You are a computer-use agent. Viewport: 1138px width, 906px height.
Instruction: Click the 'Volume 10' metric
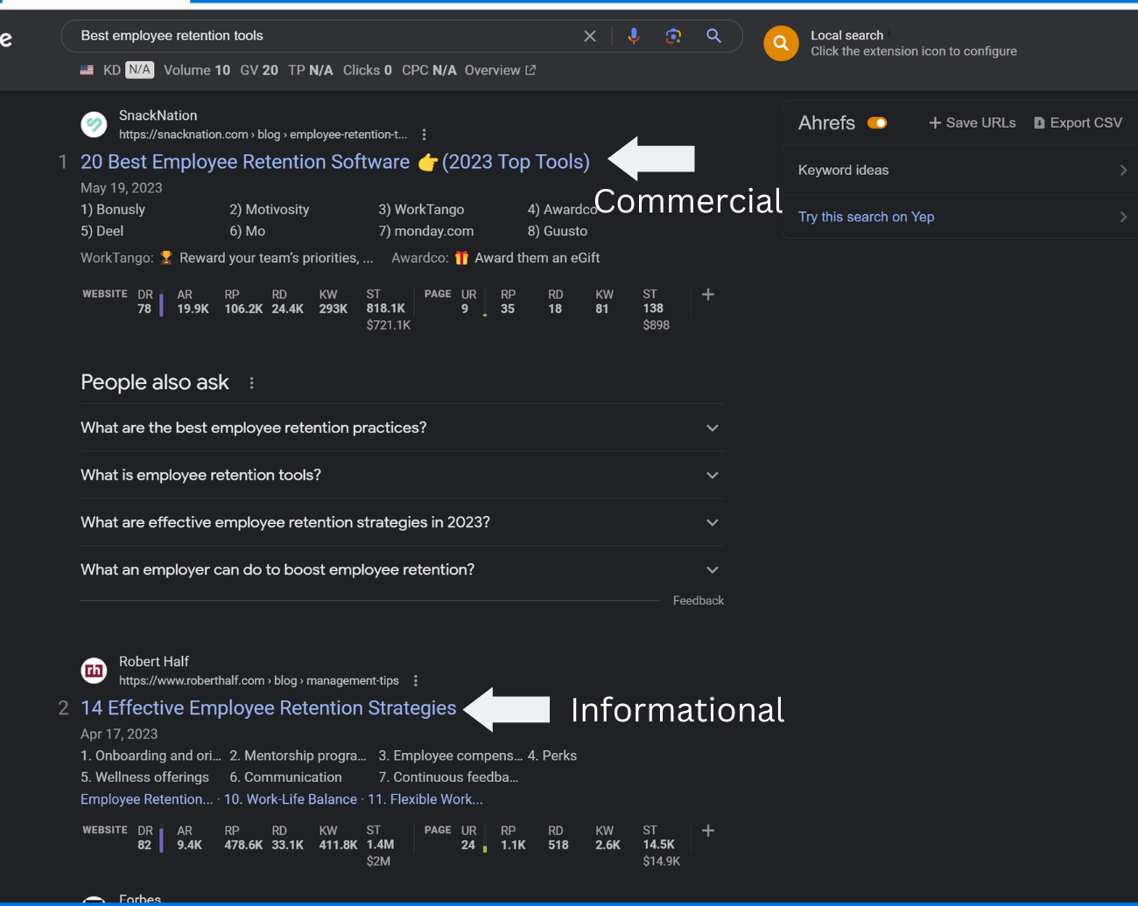click(x=197, y=70)
